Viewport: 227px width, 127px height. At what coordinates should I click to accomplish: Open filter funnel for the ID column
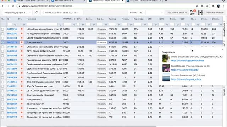click(x=15, y=25)
